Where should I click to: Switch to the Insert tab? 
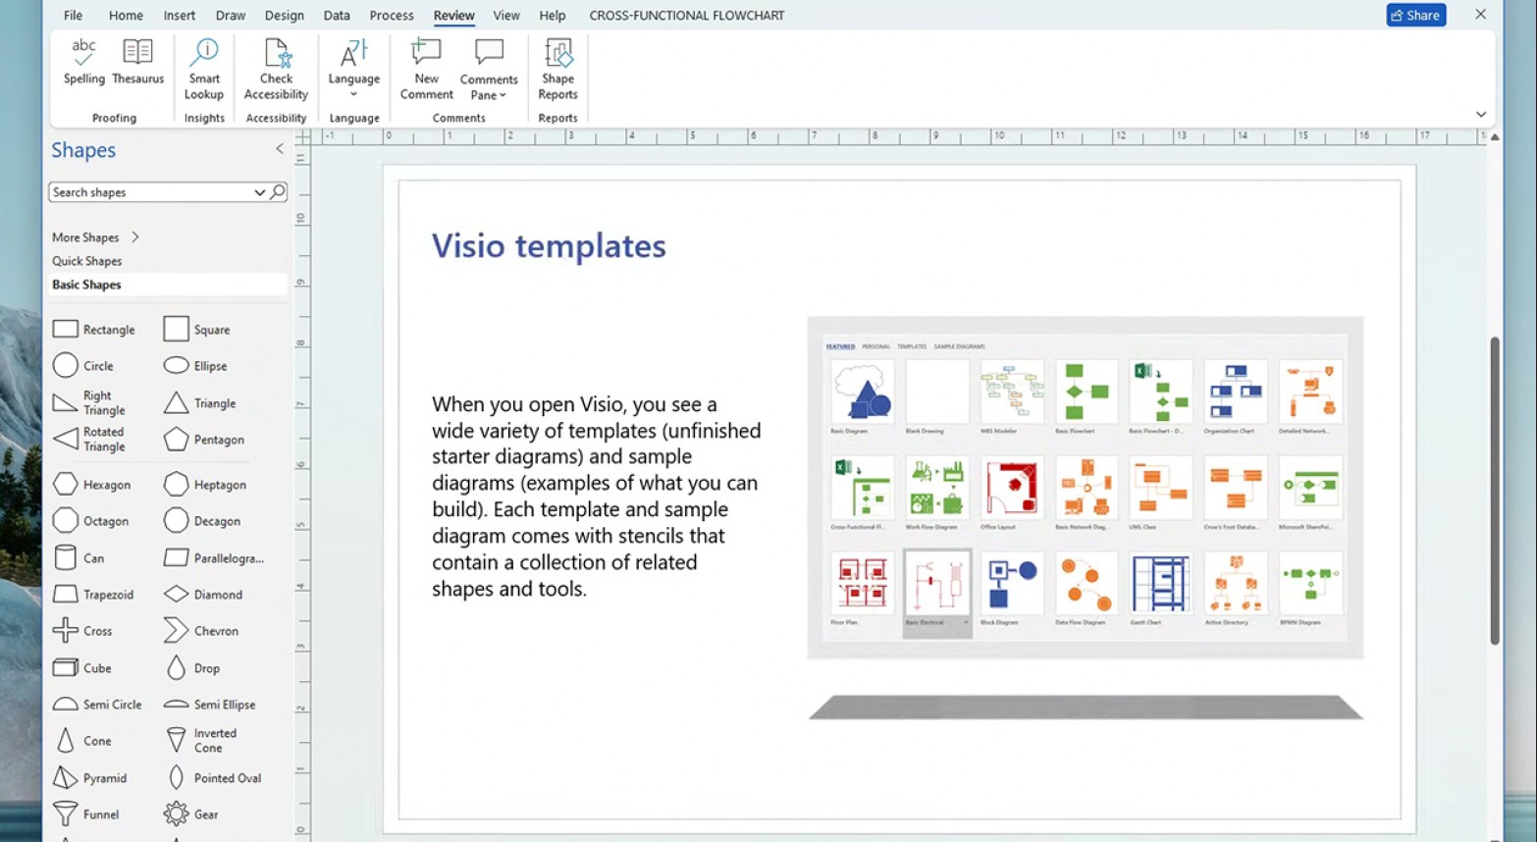(180, 16)
